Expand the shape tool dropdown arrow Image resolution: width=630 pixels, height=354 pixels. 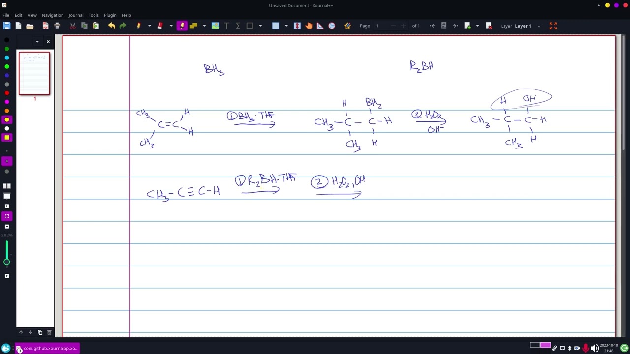point(260,26)
